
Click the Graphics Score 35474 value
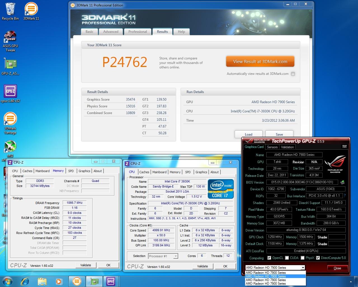coord(130,99)
